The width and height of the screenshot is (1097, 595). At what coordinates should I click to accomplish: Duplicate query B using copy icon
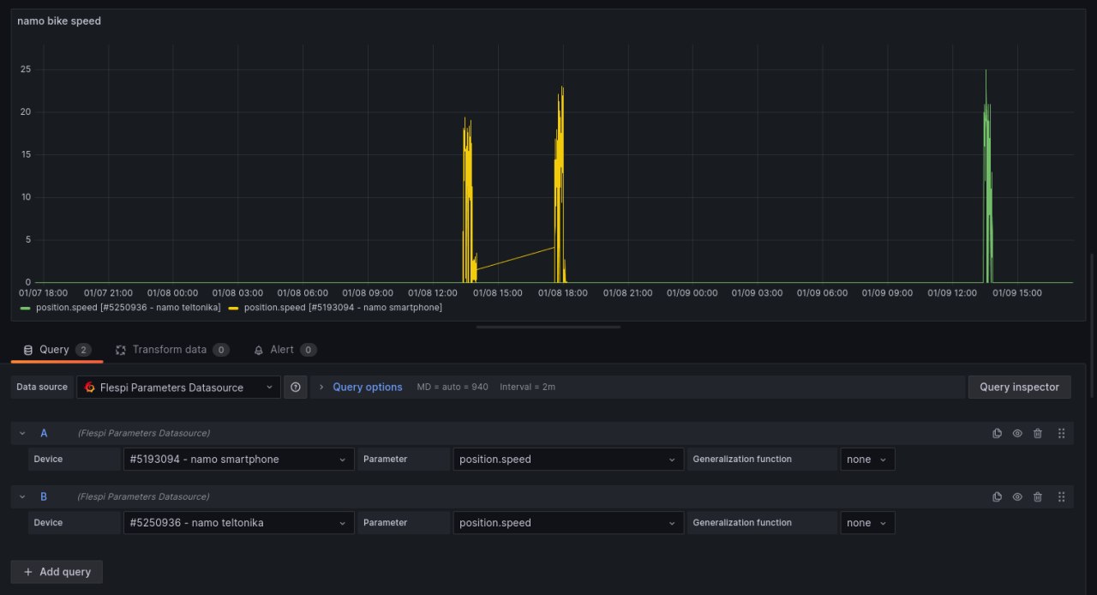[997, 496]
